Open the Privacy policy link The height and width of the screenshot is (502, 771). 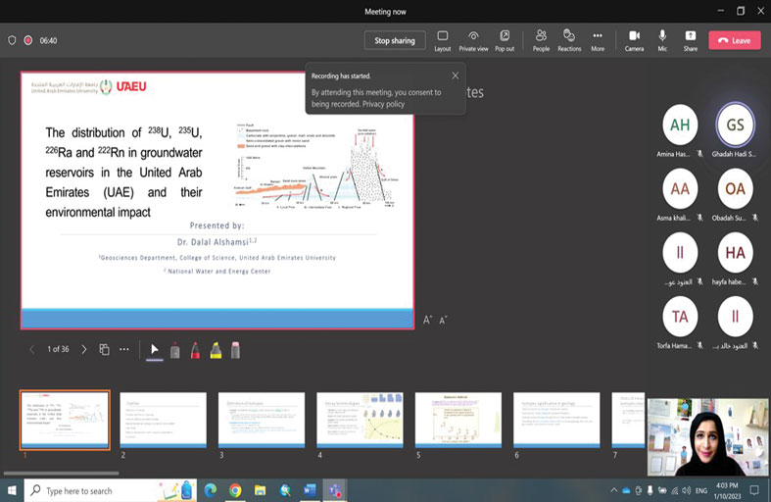click(383, 103)
